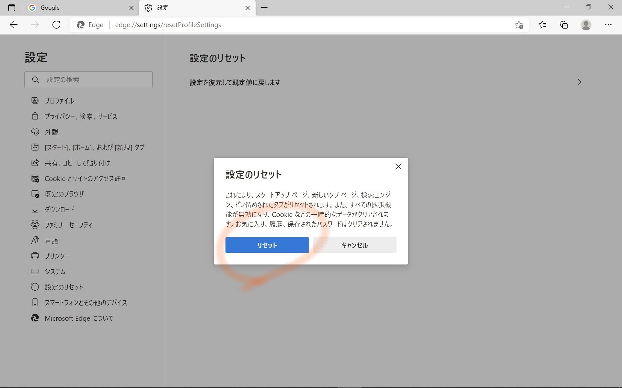The width and height of the screenshot is (622, 388).
Task: Open the Favorites panel icon
Action: [x=543, y=25]
